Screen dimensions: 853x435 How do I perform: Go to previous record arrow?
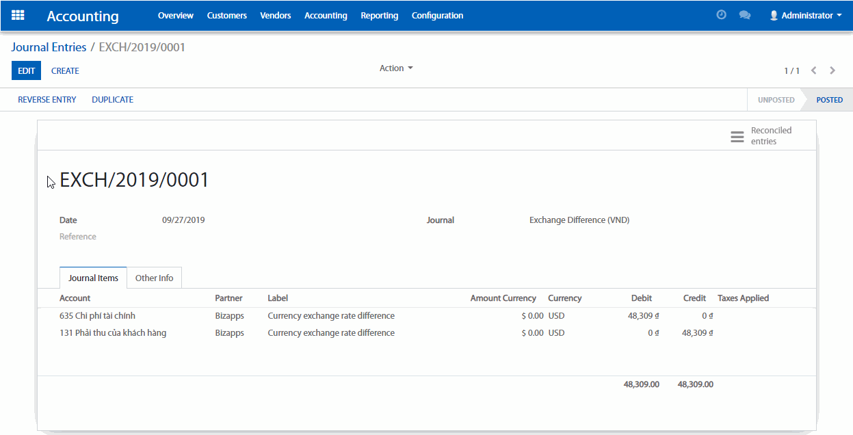pos(814,70)
